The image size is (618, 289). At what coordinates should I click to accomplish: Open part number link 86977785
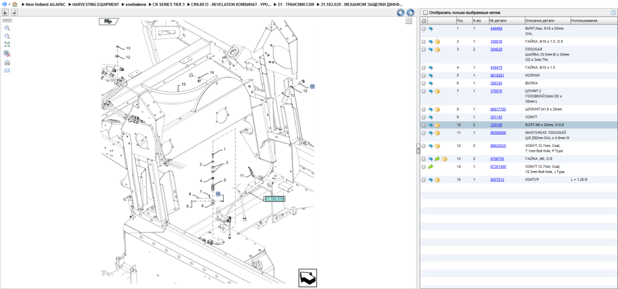click(x=497, y=109)
